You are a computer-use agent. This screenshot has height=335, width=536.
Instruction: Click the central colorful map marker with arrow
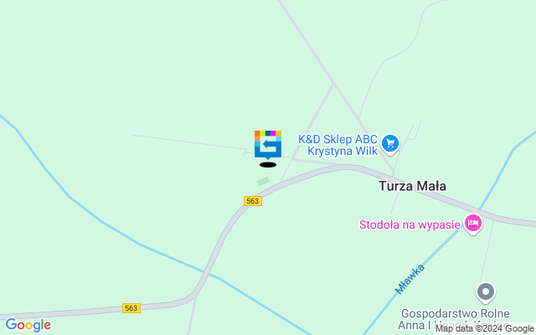point(268,145)
